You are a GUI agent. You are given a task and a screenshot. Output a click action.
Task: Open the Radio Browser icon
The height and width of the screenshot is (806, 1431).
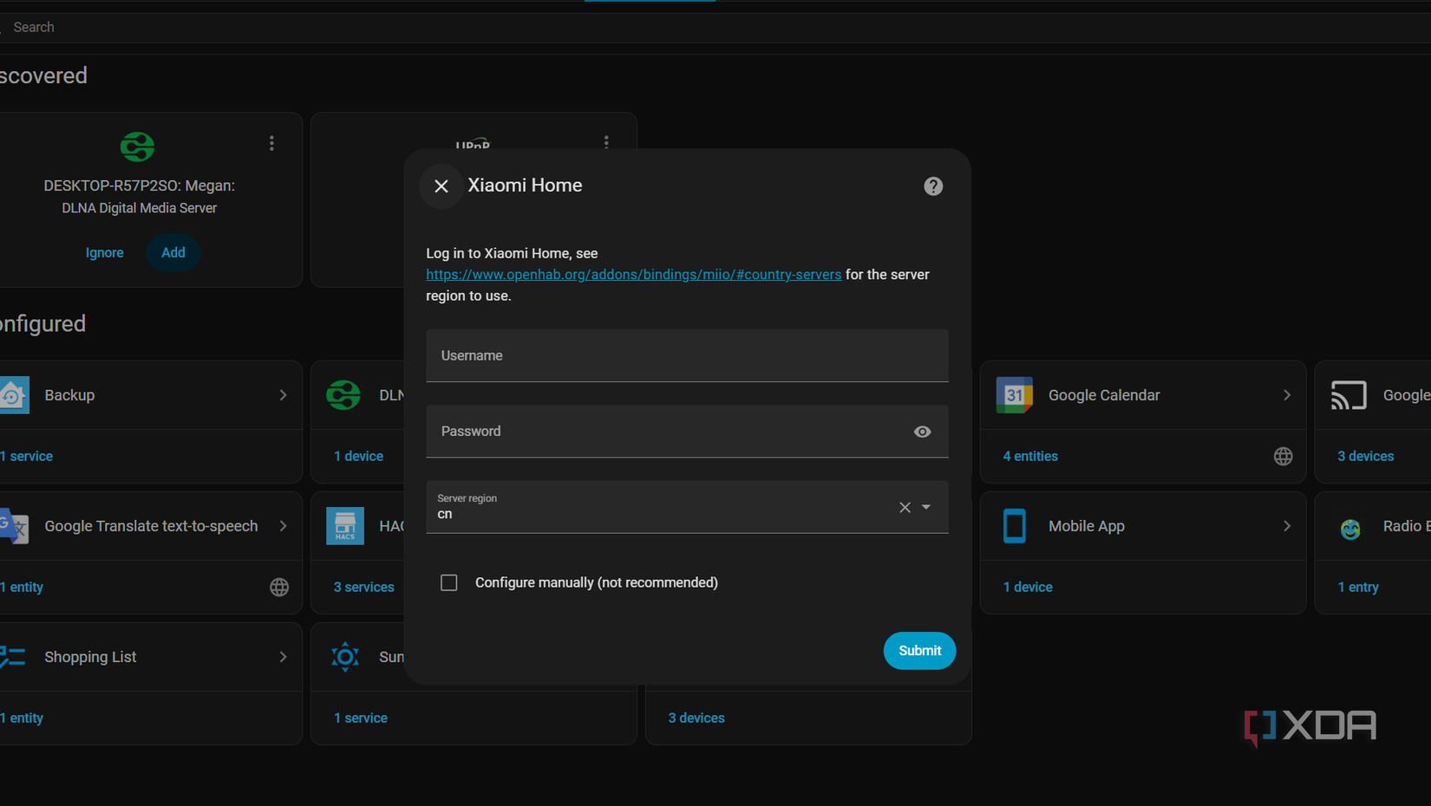point(1349,529)
